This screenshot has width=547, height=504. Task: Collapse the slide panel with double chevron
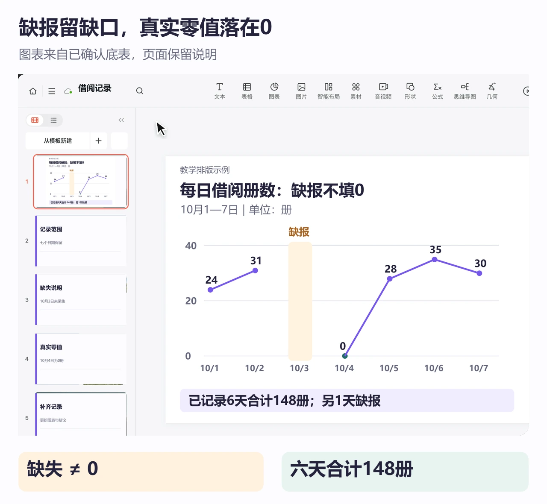tap(121, 120)
